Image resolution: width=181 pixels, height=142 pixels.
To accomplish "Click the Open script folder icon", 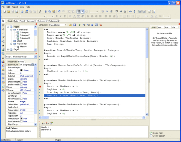I will [71, 25].
